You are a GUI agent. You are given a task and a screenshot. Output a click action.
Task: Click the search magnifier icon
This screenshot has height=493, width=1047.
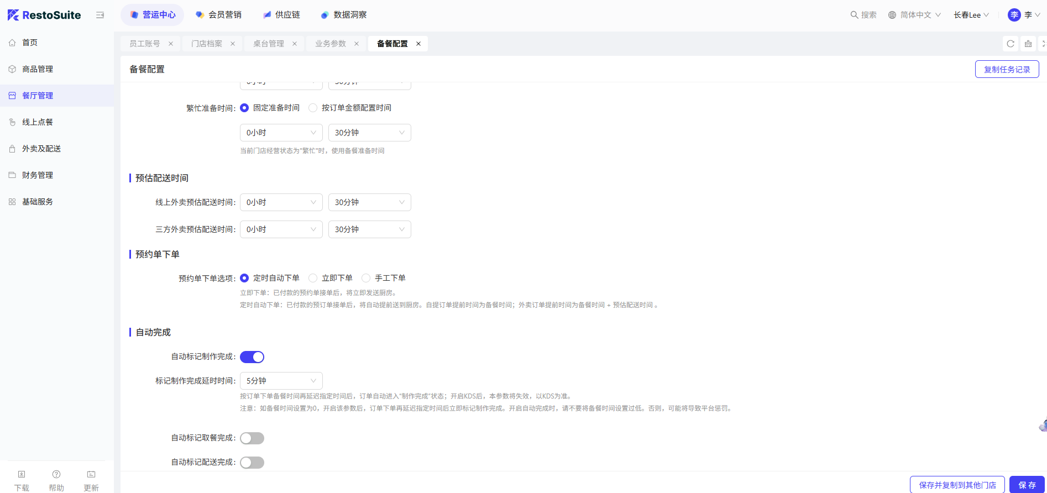pyautogui.click(x=854, y=15)
